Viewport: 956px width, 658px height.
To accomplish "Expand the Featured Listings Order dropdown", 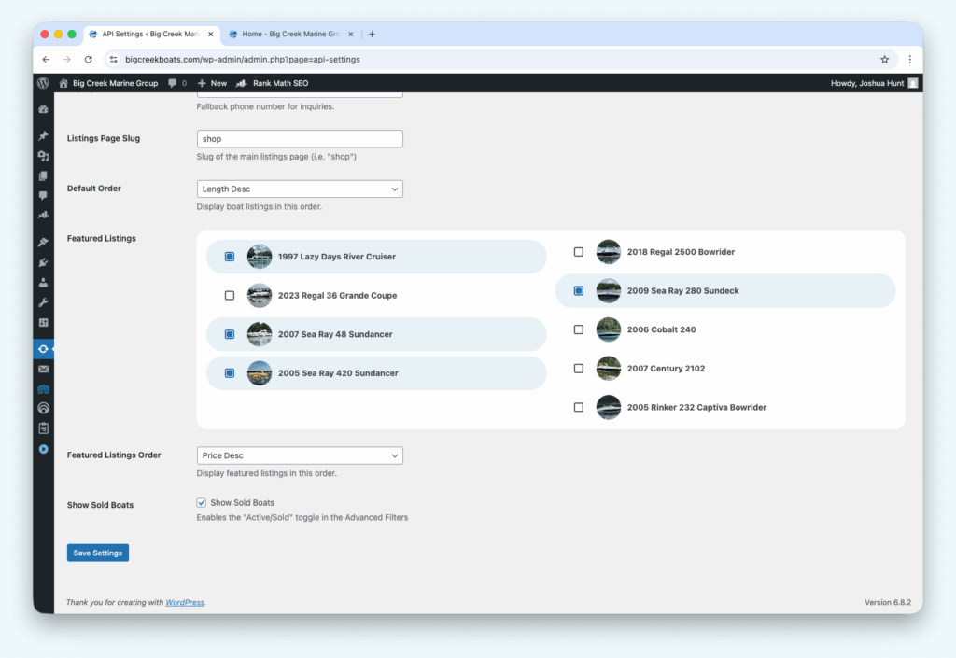I will (300, 455).
